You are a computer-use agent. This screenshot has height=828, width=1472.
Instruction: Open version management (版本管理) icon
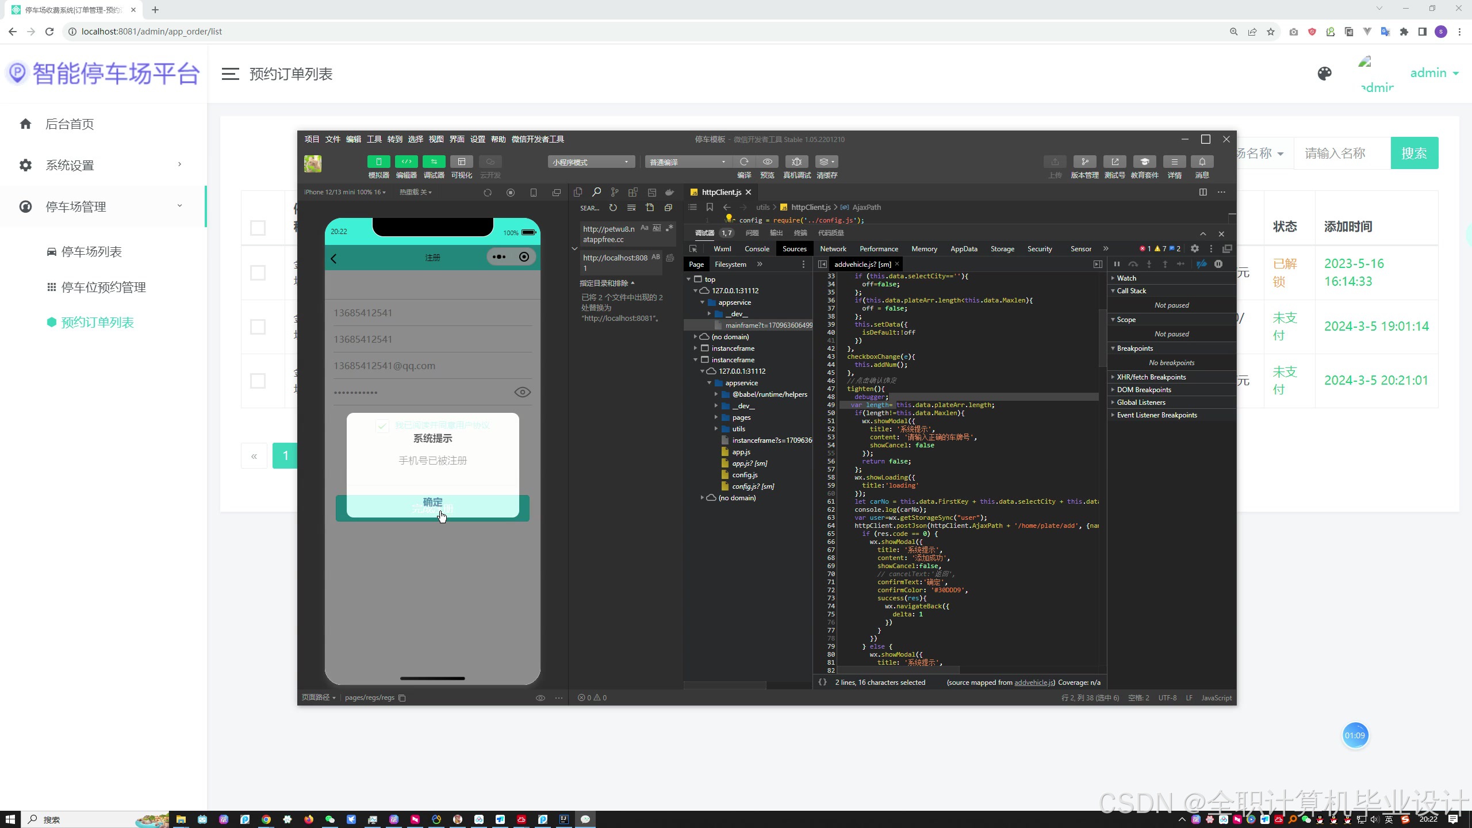pyautogui.click(x=1084, y=162)
